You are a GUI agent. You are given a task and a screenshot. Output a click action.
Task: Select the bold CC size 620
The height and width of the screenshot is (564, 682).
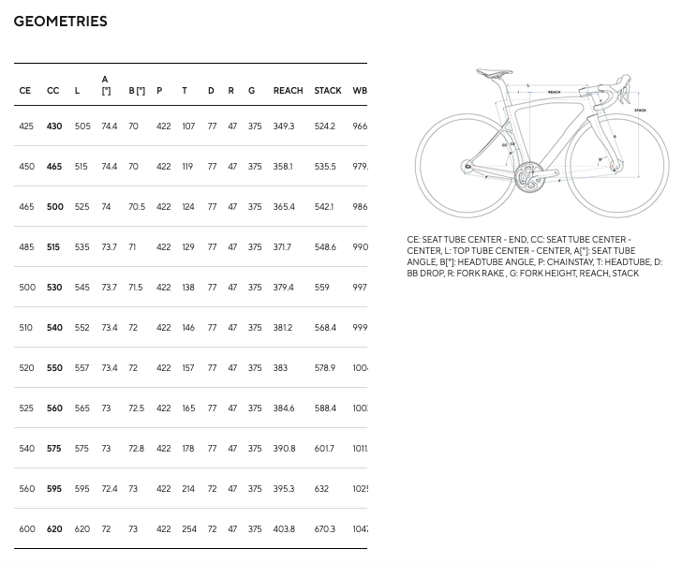54,529
